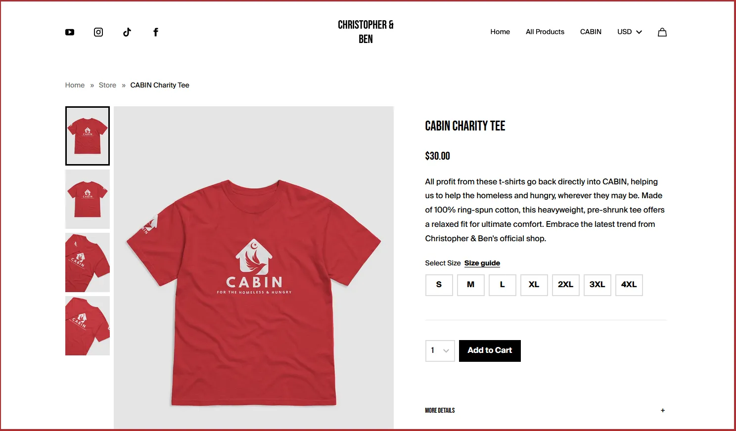Open the quantity dropdown selector
The width and height of the screenshot is (736, 431).
coord(440,351)
